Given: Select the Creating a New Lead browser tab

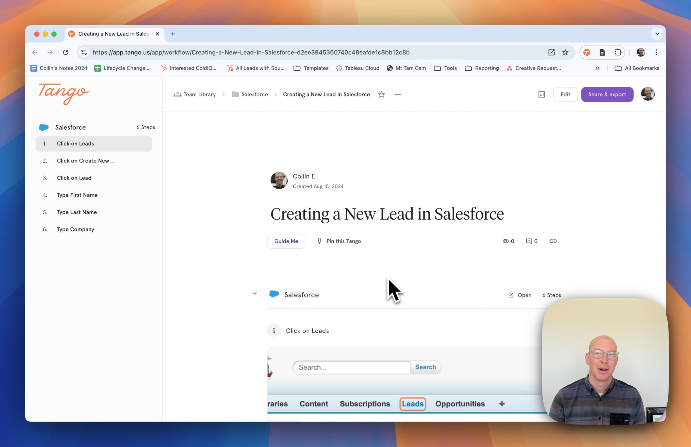Looking at the screenshot, I should (114, 34).
